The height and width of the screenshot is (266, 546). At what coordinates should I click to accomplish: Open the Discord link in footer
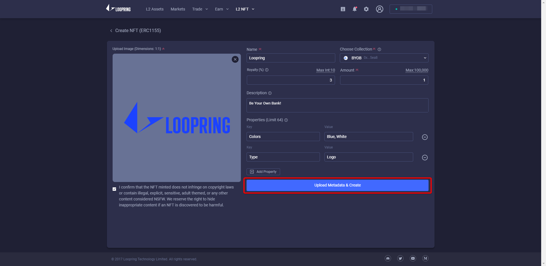(388, 258)
